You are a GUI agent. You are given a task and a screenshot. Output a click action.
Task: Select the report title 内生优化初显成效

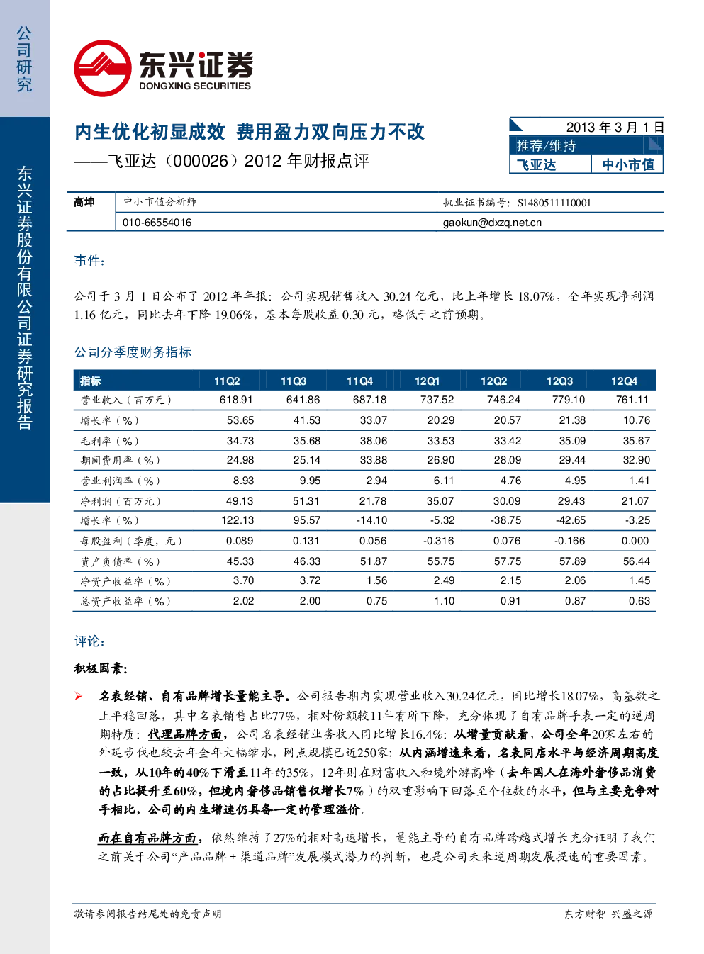pyautogui.click(x=150, y=132)
